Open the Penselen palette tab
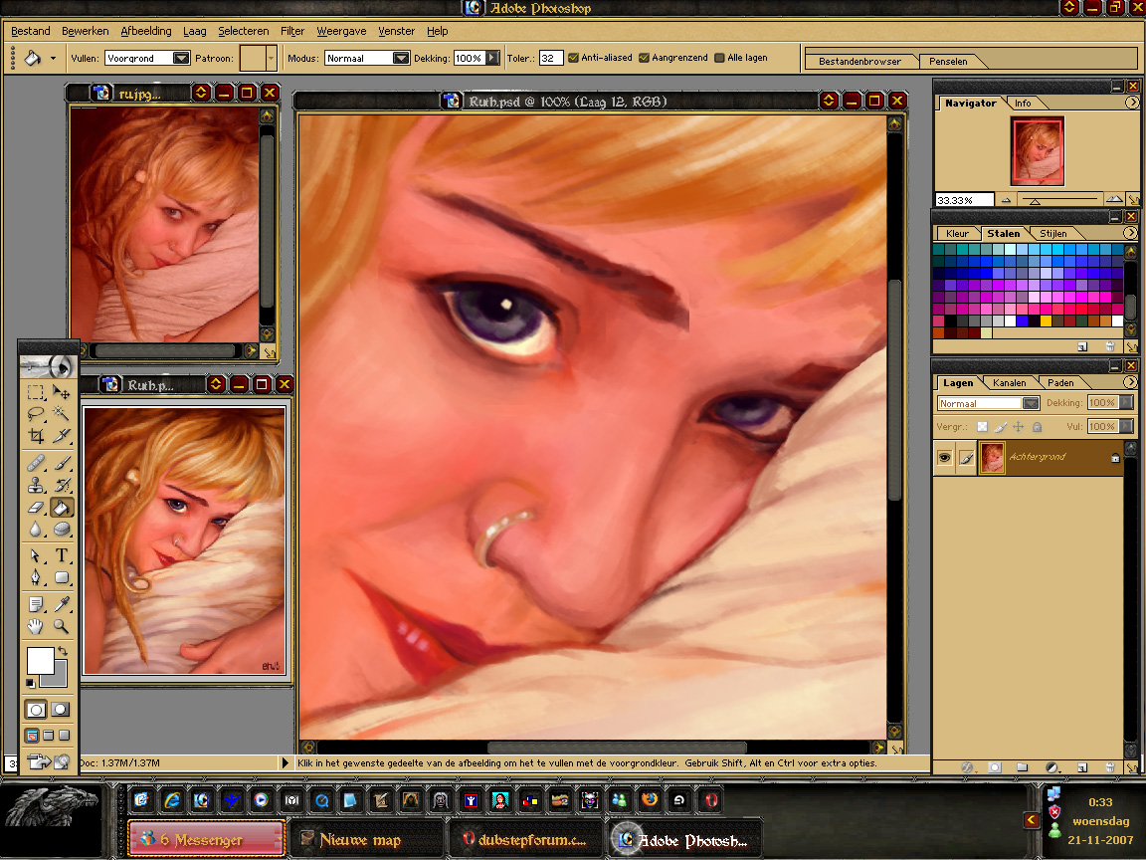 [x=948, y=61]
